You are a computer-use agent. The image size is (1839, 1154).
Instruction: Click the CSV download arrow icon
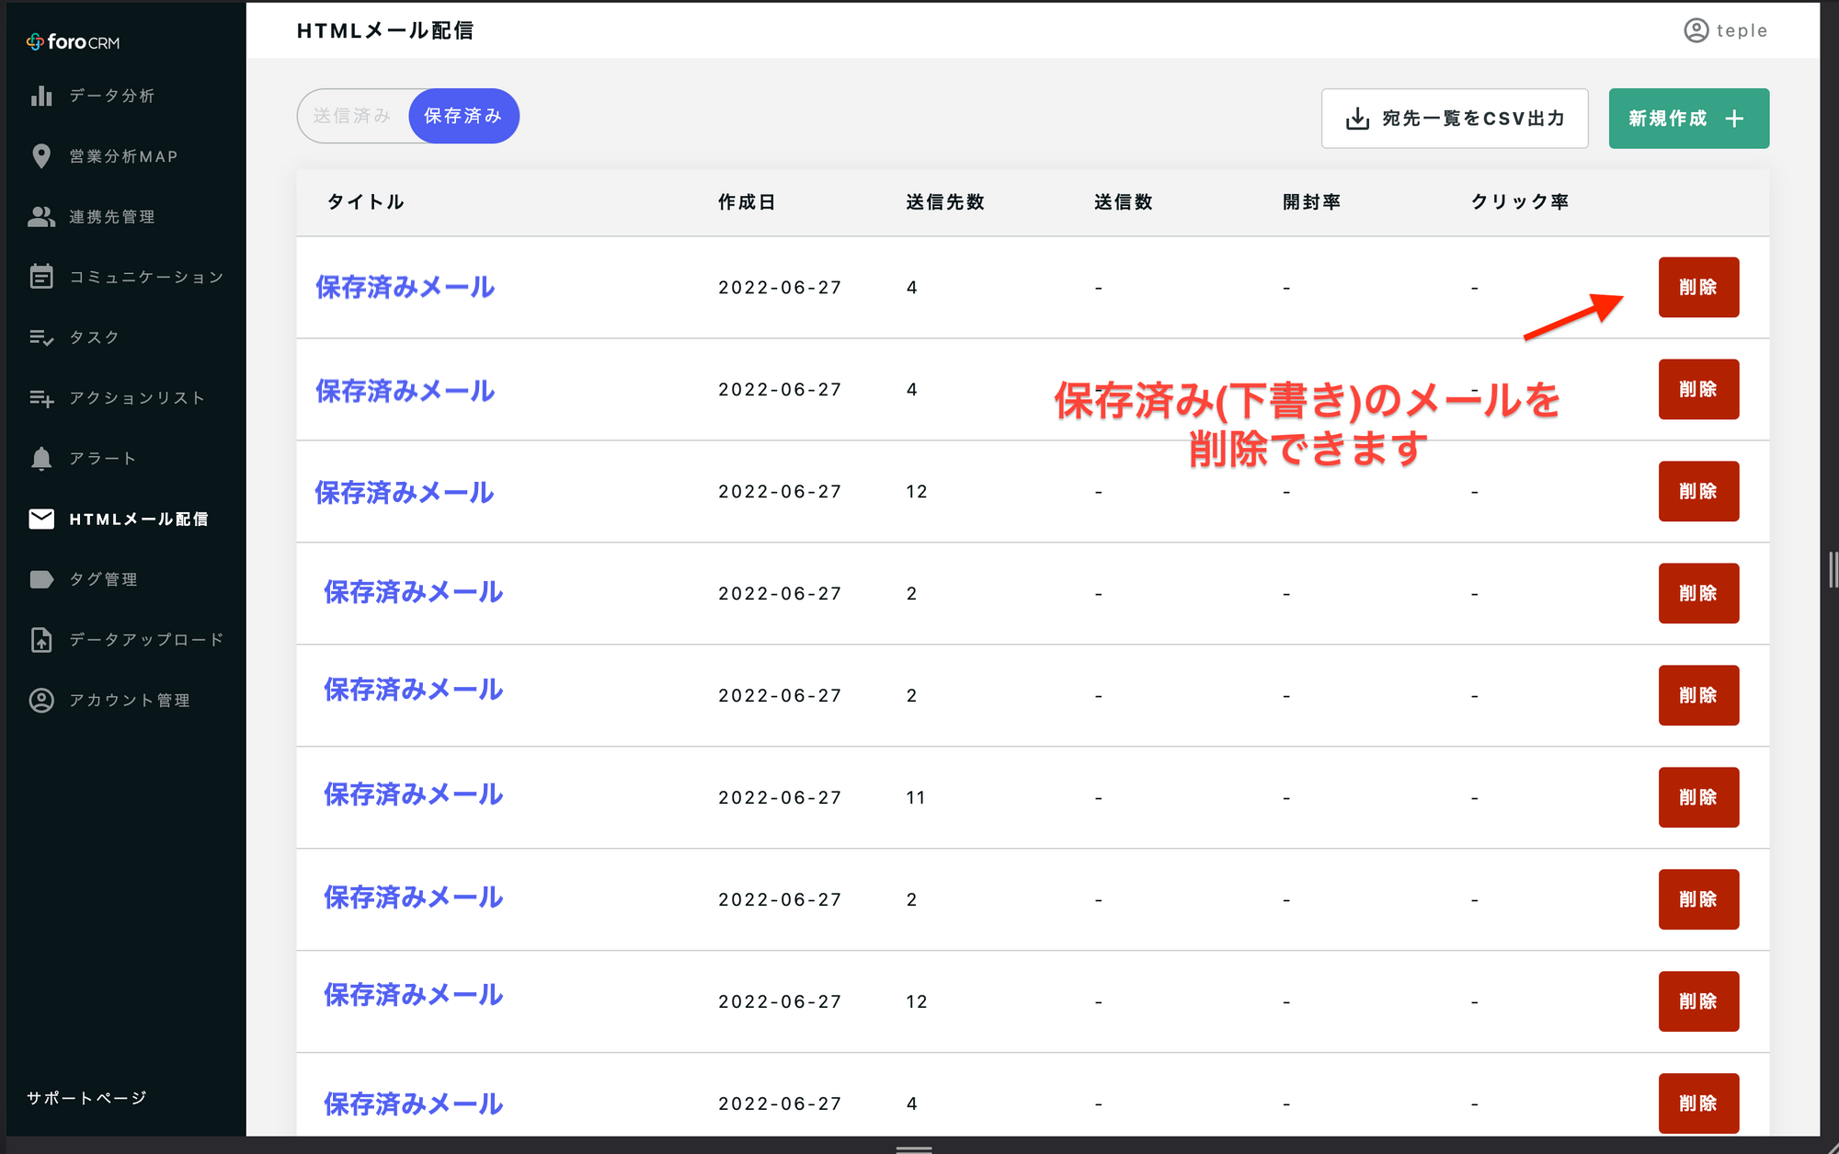coord(1357,119)
